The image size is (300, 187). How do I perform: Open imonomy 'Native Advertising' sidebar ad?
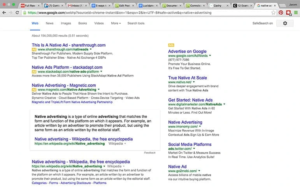(x=185, y=122)
